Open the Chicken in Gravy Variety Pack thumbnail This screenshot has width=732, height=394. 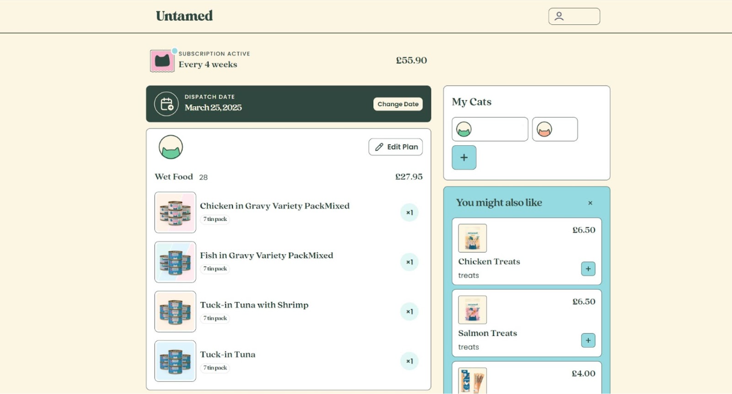175,212
